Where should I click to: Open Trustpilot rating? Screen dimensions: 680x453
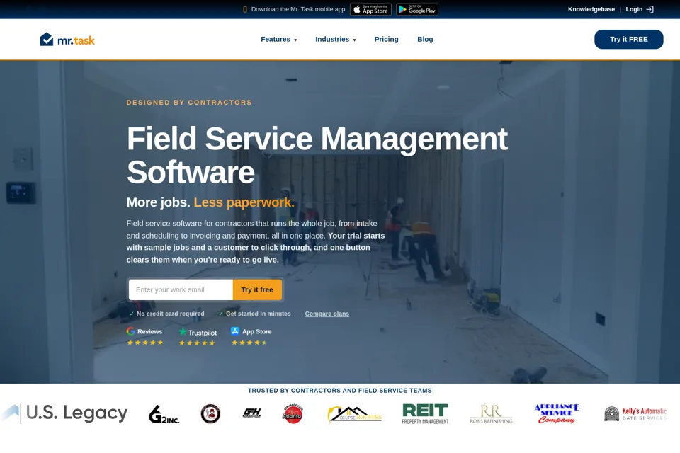click(x=198, y=333)
